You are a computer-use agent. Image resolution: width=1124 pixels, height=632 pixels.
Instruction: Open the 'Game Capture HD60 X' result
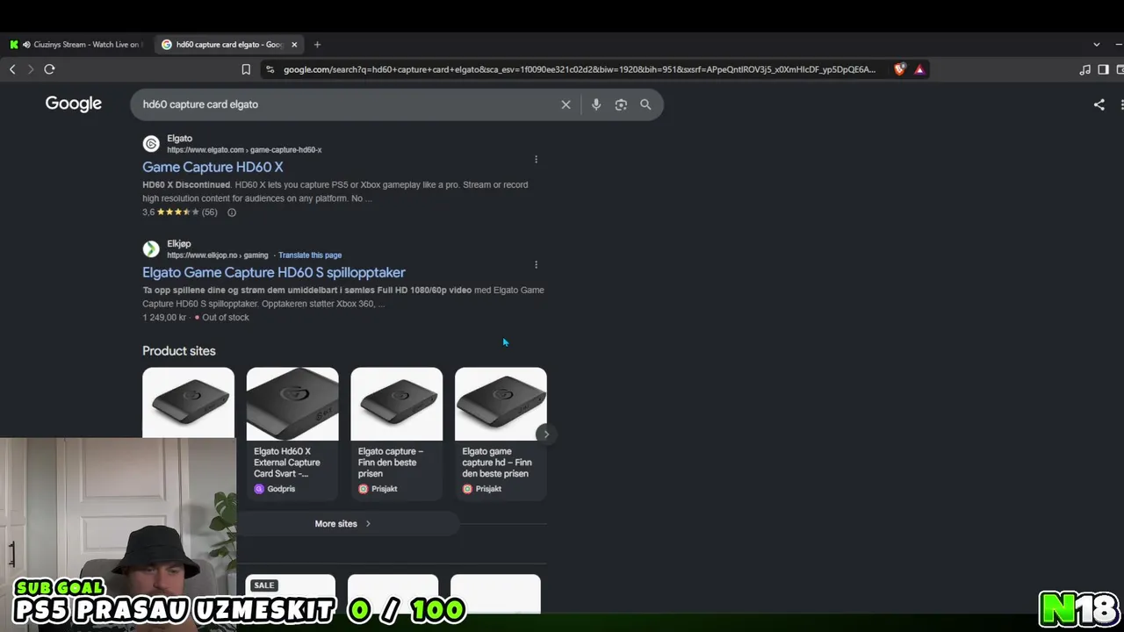pos(213,167)
